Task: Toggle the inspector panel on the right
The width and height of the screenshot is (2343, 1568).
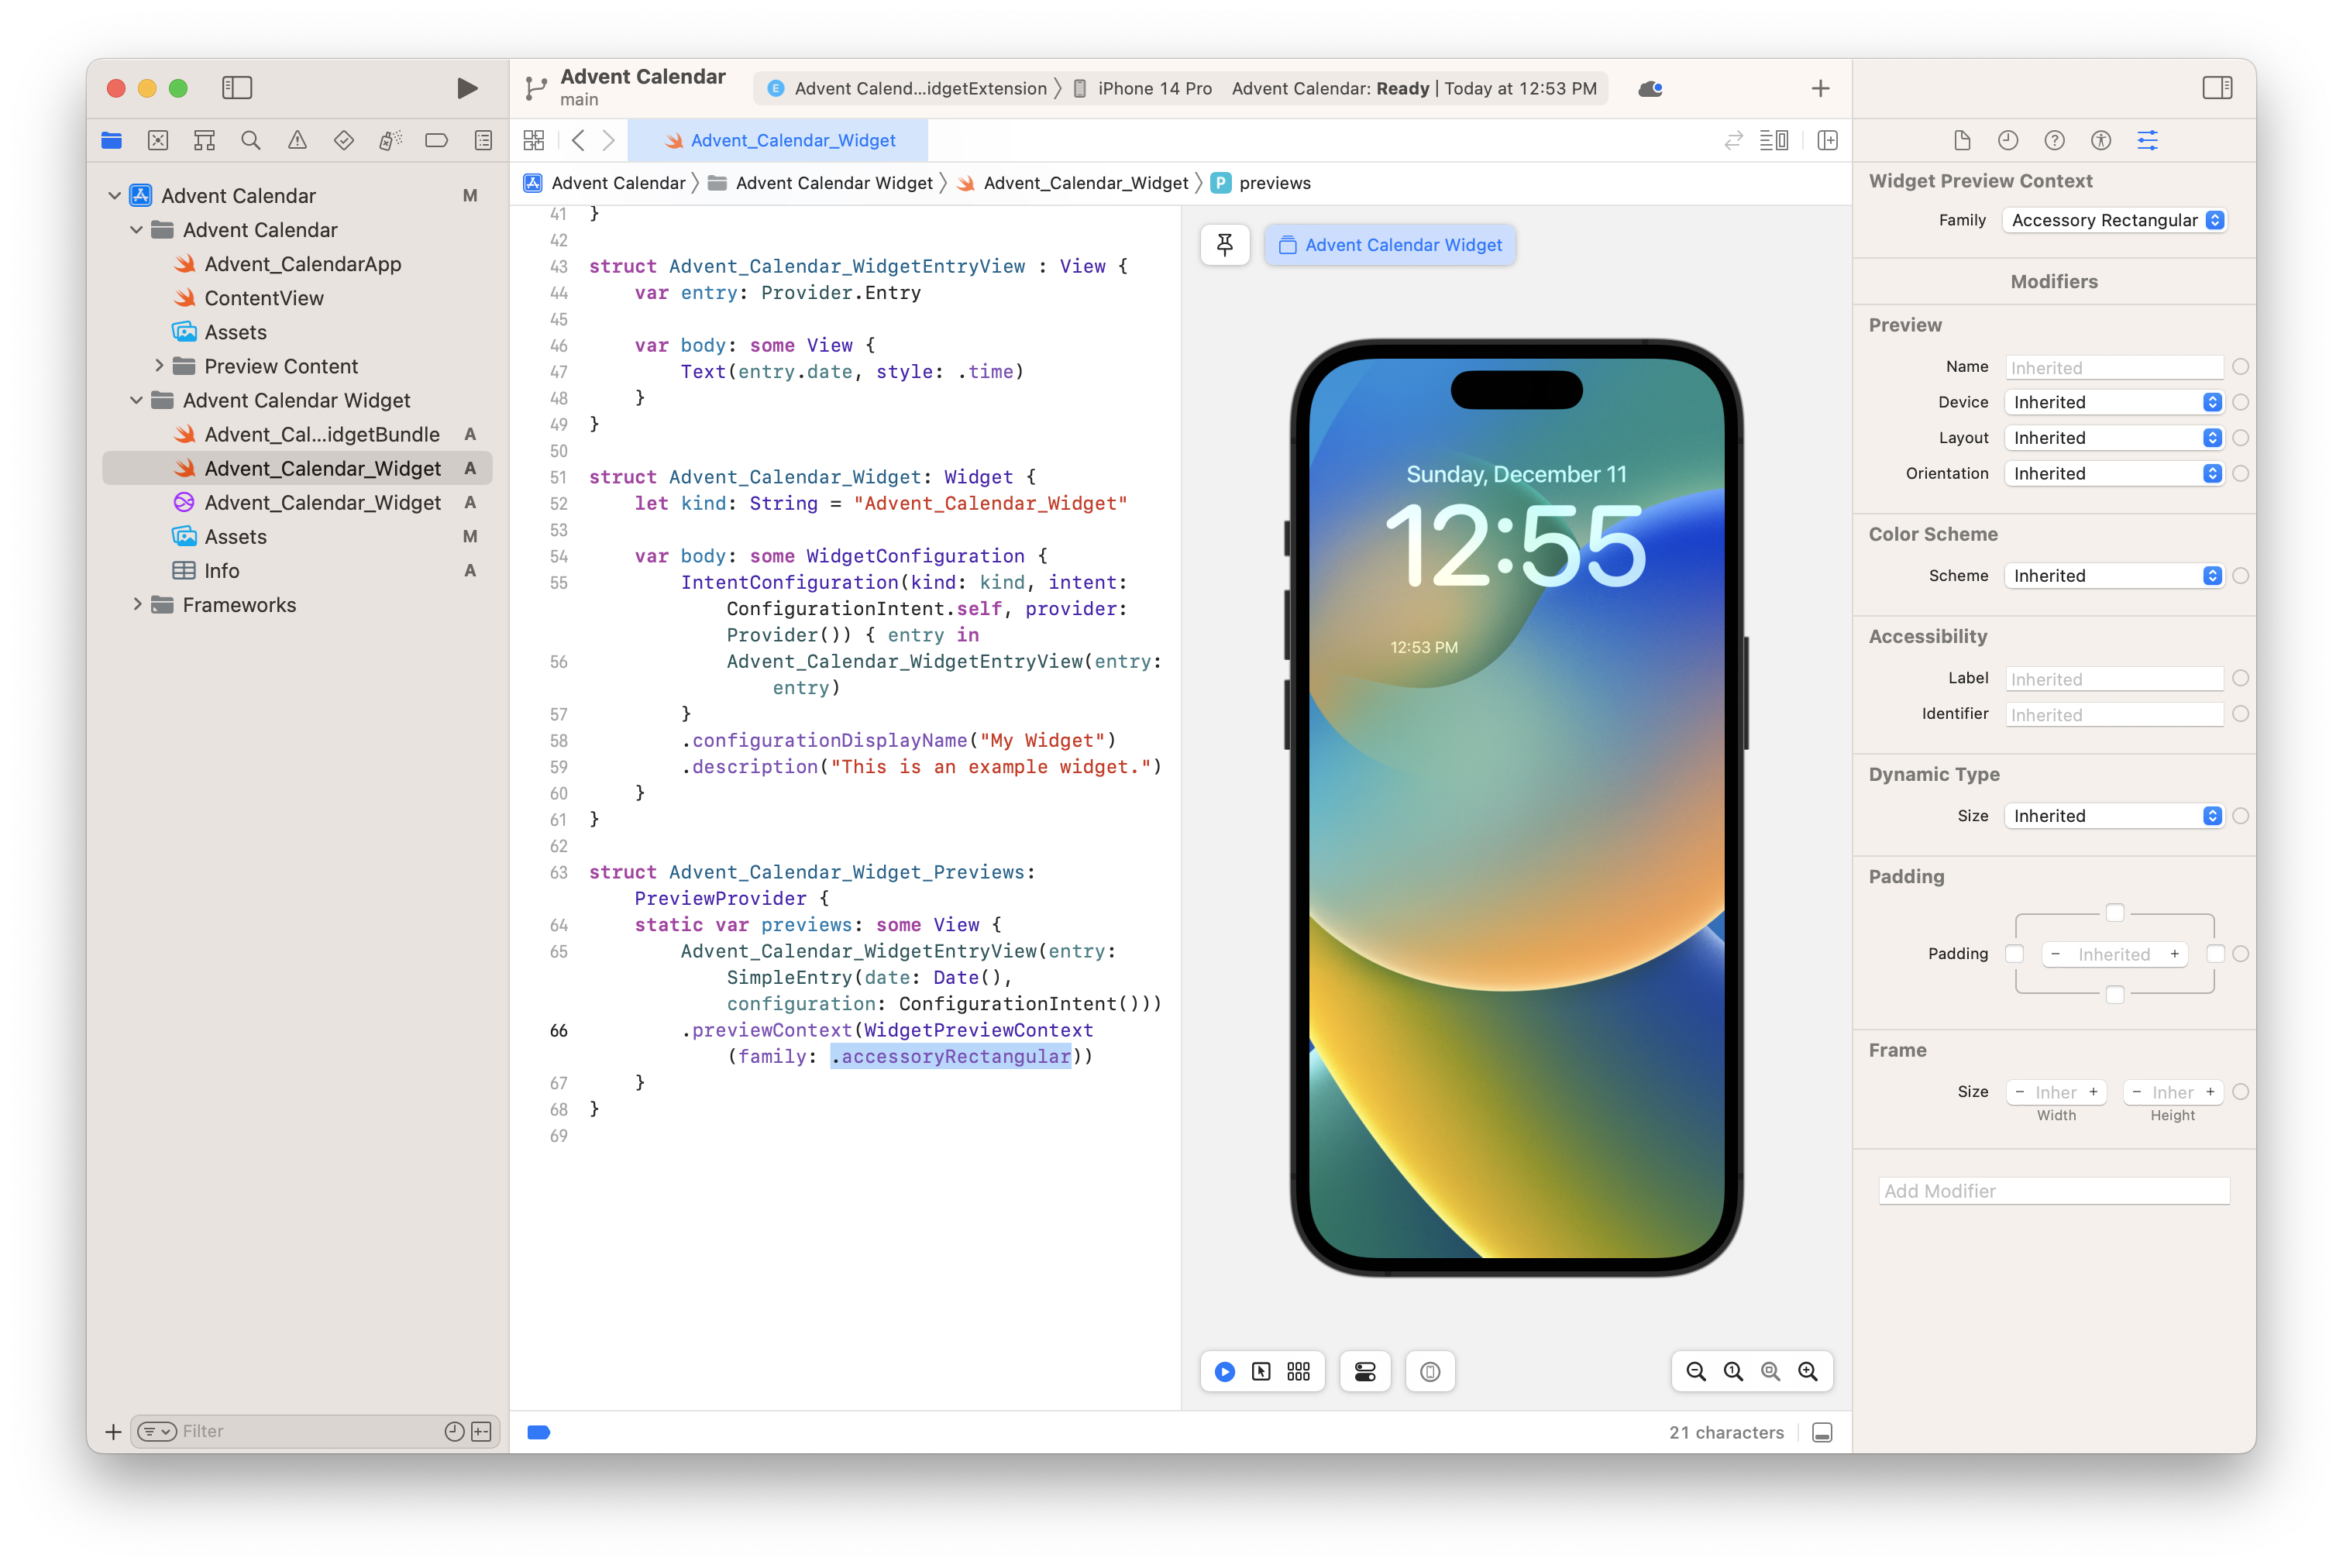Action: (2217, 88)
